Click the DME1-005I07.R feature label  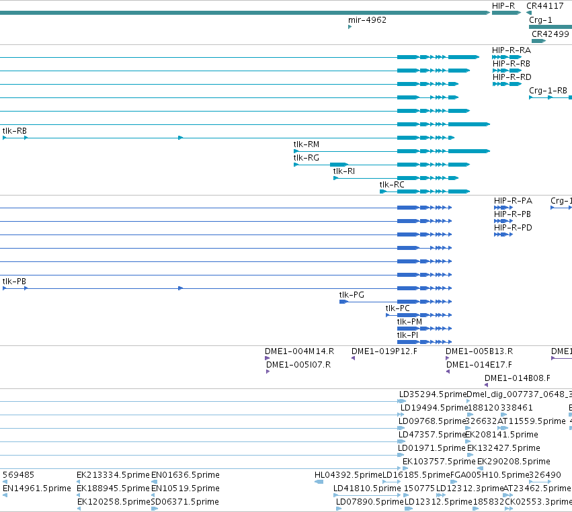point(298,365)
